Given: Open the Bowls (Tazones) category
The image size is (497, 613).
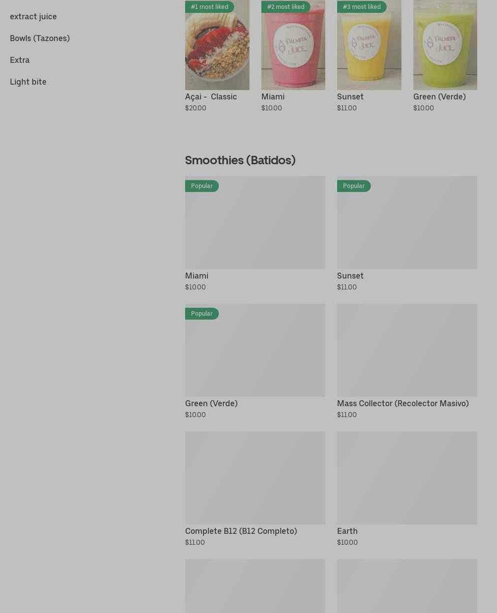Looking at the screenshot, I should [40, 38].
